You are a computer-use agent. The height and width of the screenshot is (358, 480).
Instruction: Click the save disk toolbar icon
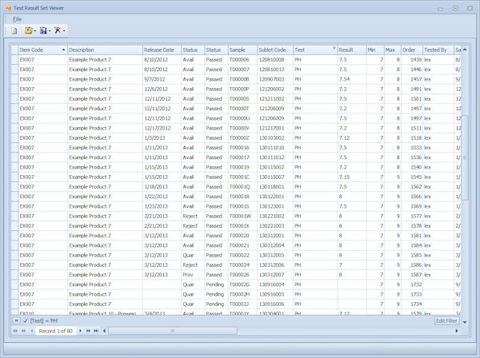43,30
